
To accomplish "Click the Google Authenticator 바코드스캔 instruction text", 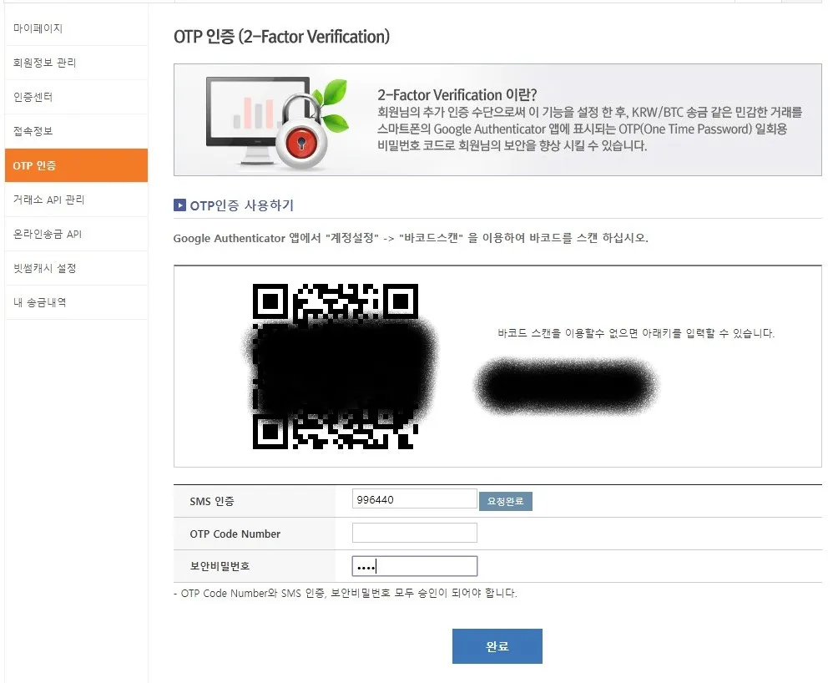I will pos(411,238).
